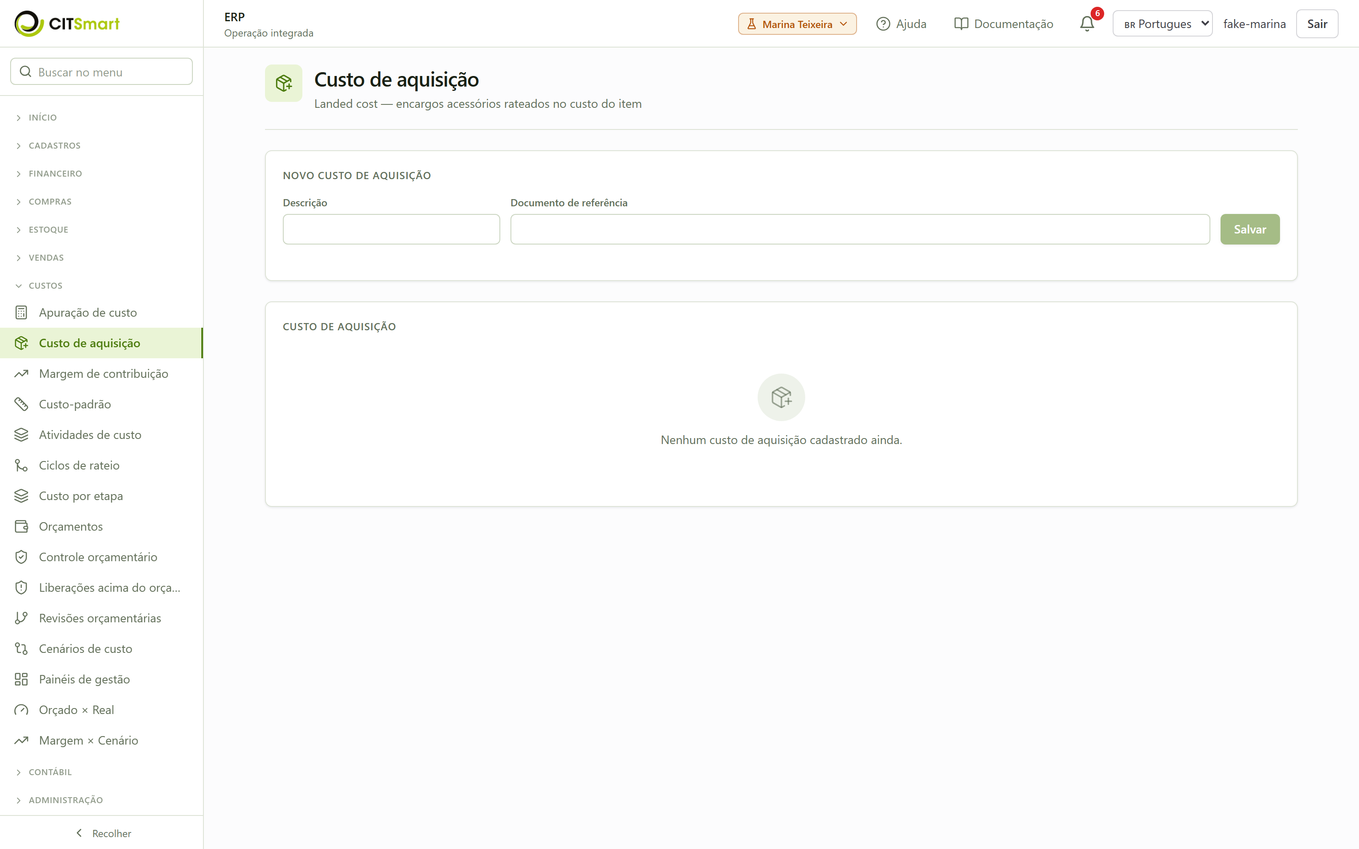The height and width of the screenshot is (849, 1359).
Task: Go to Painéis de gestão menu item
Action: tap(101, 680)
